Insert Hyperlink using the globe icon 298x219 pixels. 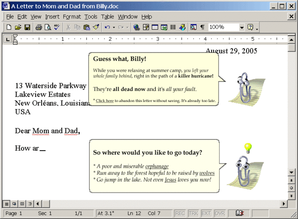coord(137,27)
